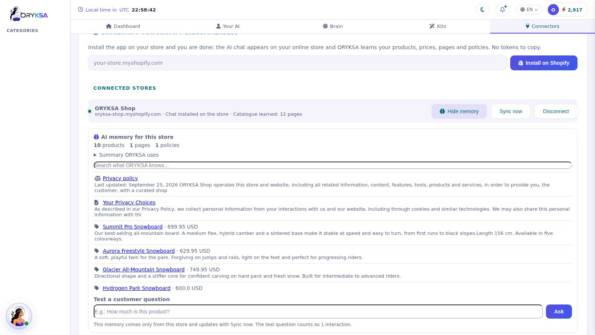The width and height of the screenshot is (595, 335).
Task: Click the CATEGORIES sidebar heading
Action: pos(22,31)
